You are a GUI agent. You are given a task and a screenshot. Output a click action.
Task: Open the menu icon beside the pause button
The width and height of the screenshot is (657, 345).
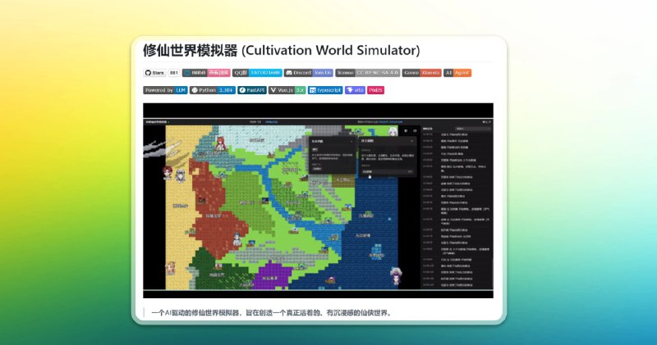(415, 130)
